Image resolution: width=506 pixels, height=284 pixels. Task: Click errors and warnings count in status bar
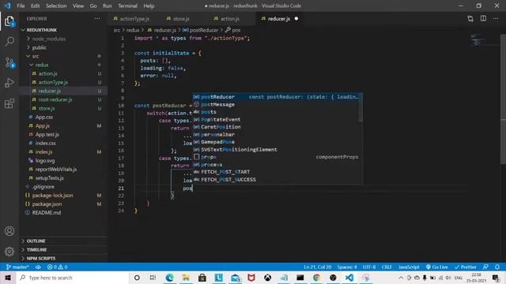57,267
